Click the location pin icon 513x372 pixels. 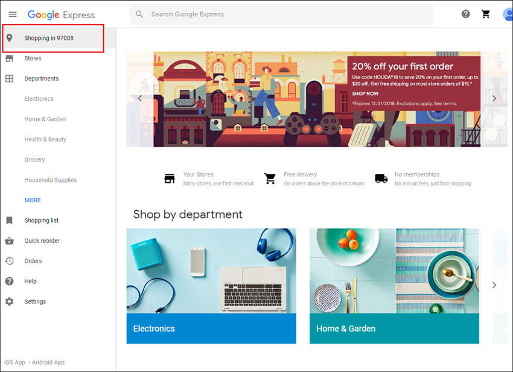click(x=10, y=38)
